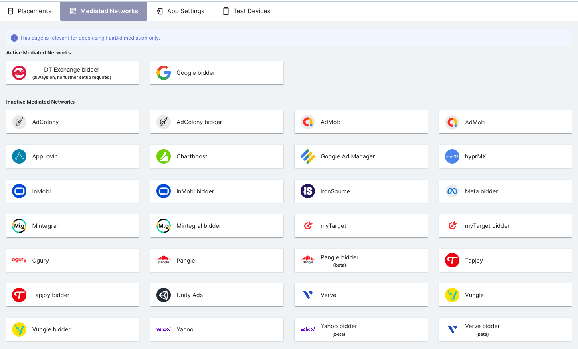578x349 pixels.
Task: Click the red Ogury logo
Action: coord(19,260)
